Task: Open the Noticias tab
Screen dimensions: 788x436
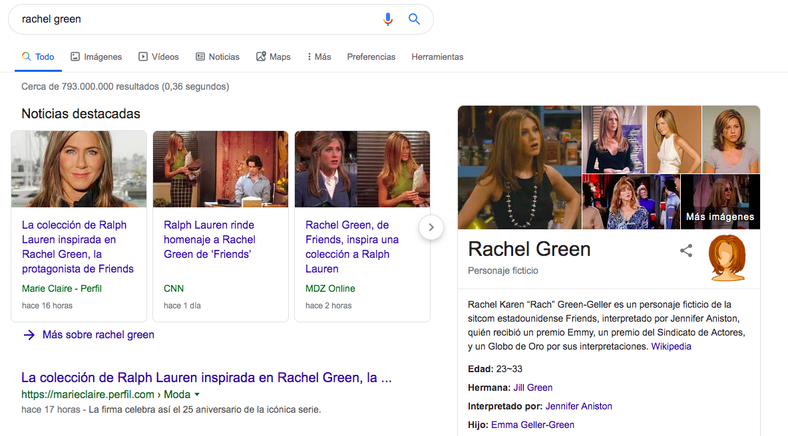Action: coord(217,56)
